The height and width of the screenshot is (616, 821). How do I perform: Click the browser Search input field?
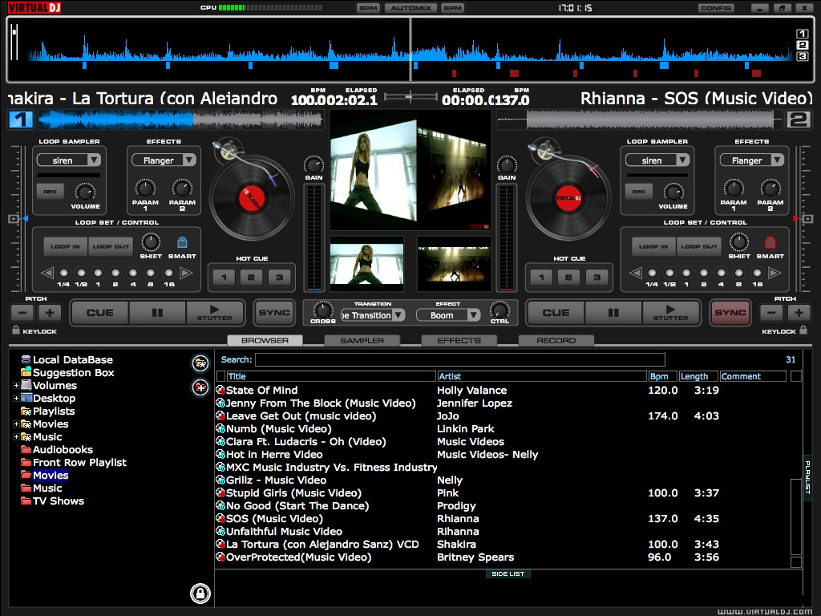coord(459,360)
